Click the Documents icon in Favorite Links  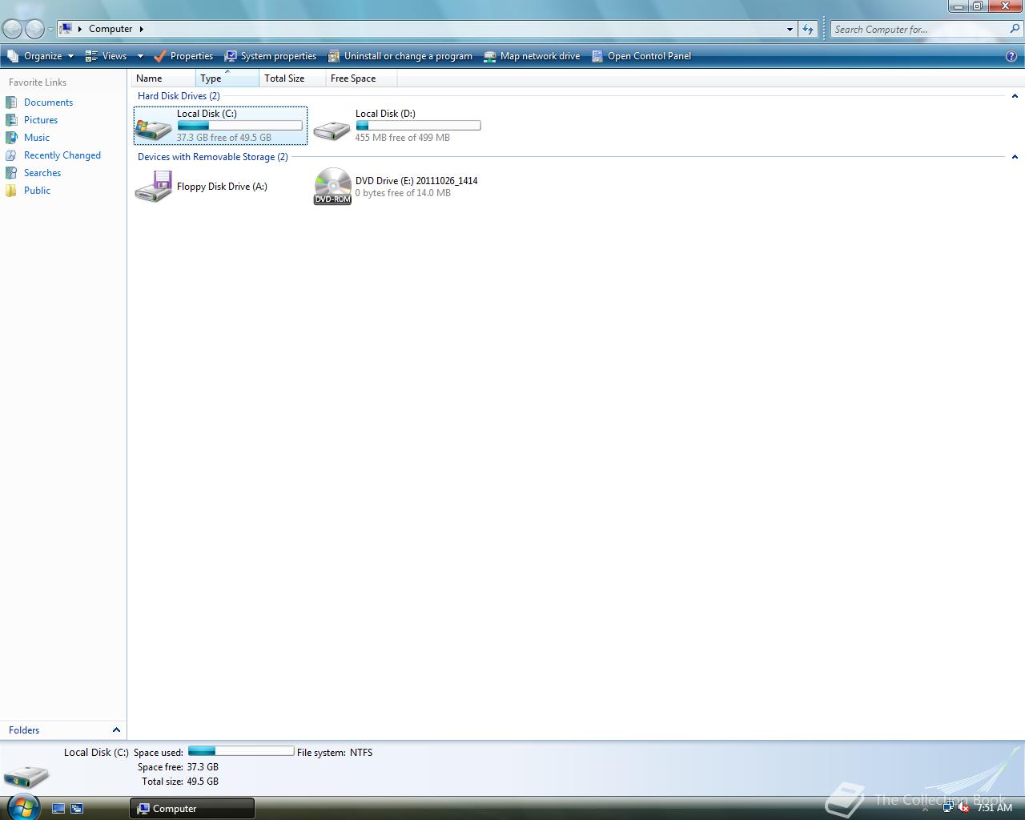[11, 102]
